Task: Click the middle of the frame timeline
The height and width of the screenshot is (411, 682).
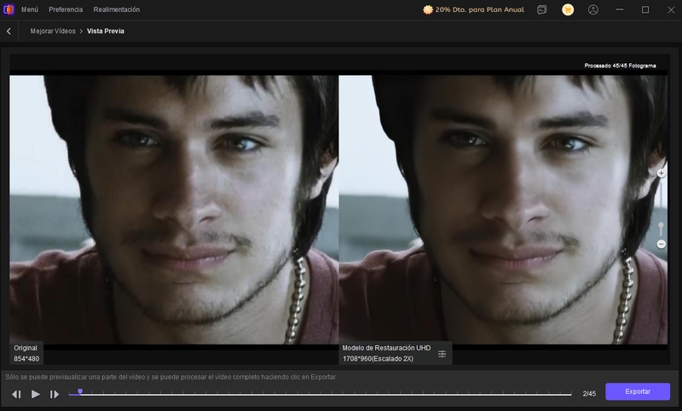Action: click(321, 394)
